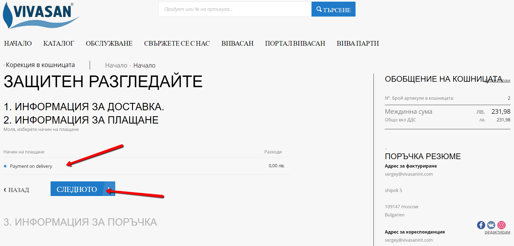The image size is (514, 246).
Task: Open the КАТАЛОГ menu item
Action: tap(59, 43)
